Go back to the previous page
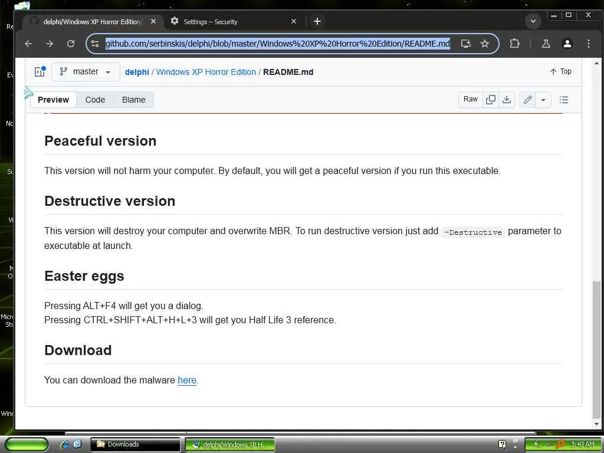The image size is (604, 453). point(28,44)
